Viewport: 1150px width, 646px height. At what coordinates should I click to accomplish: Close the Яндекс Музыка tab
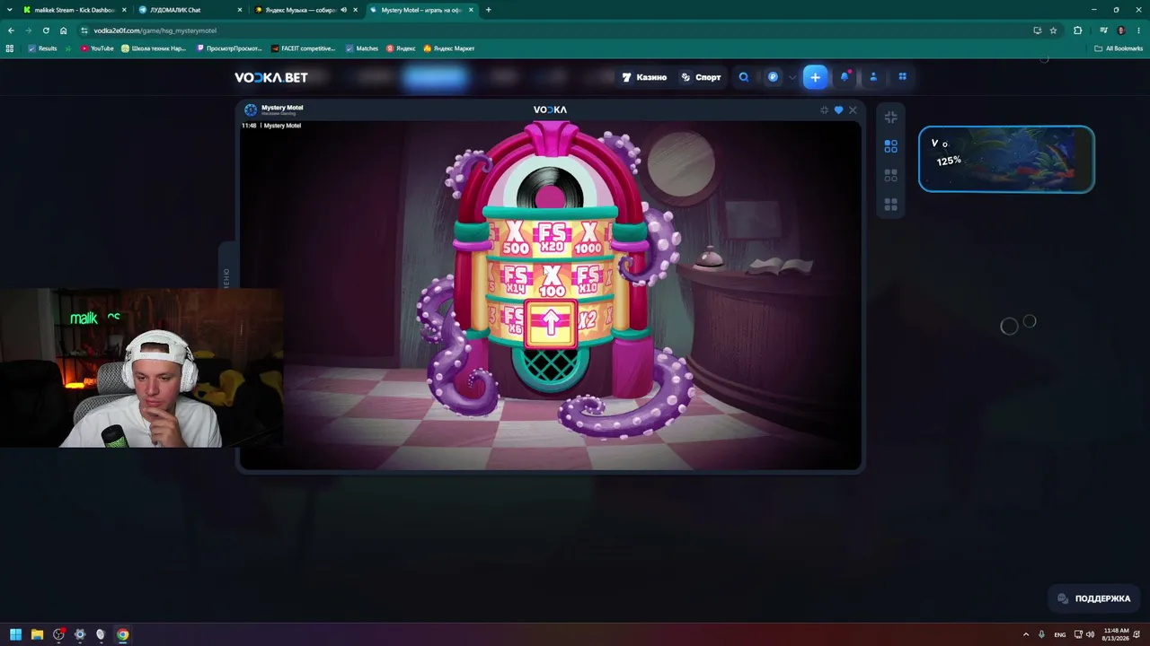pyautogui.click(x=355, y=10)
